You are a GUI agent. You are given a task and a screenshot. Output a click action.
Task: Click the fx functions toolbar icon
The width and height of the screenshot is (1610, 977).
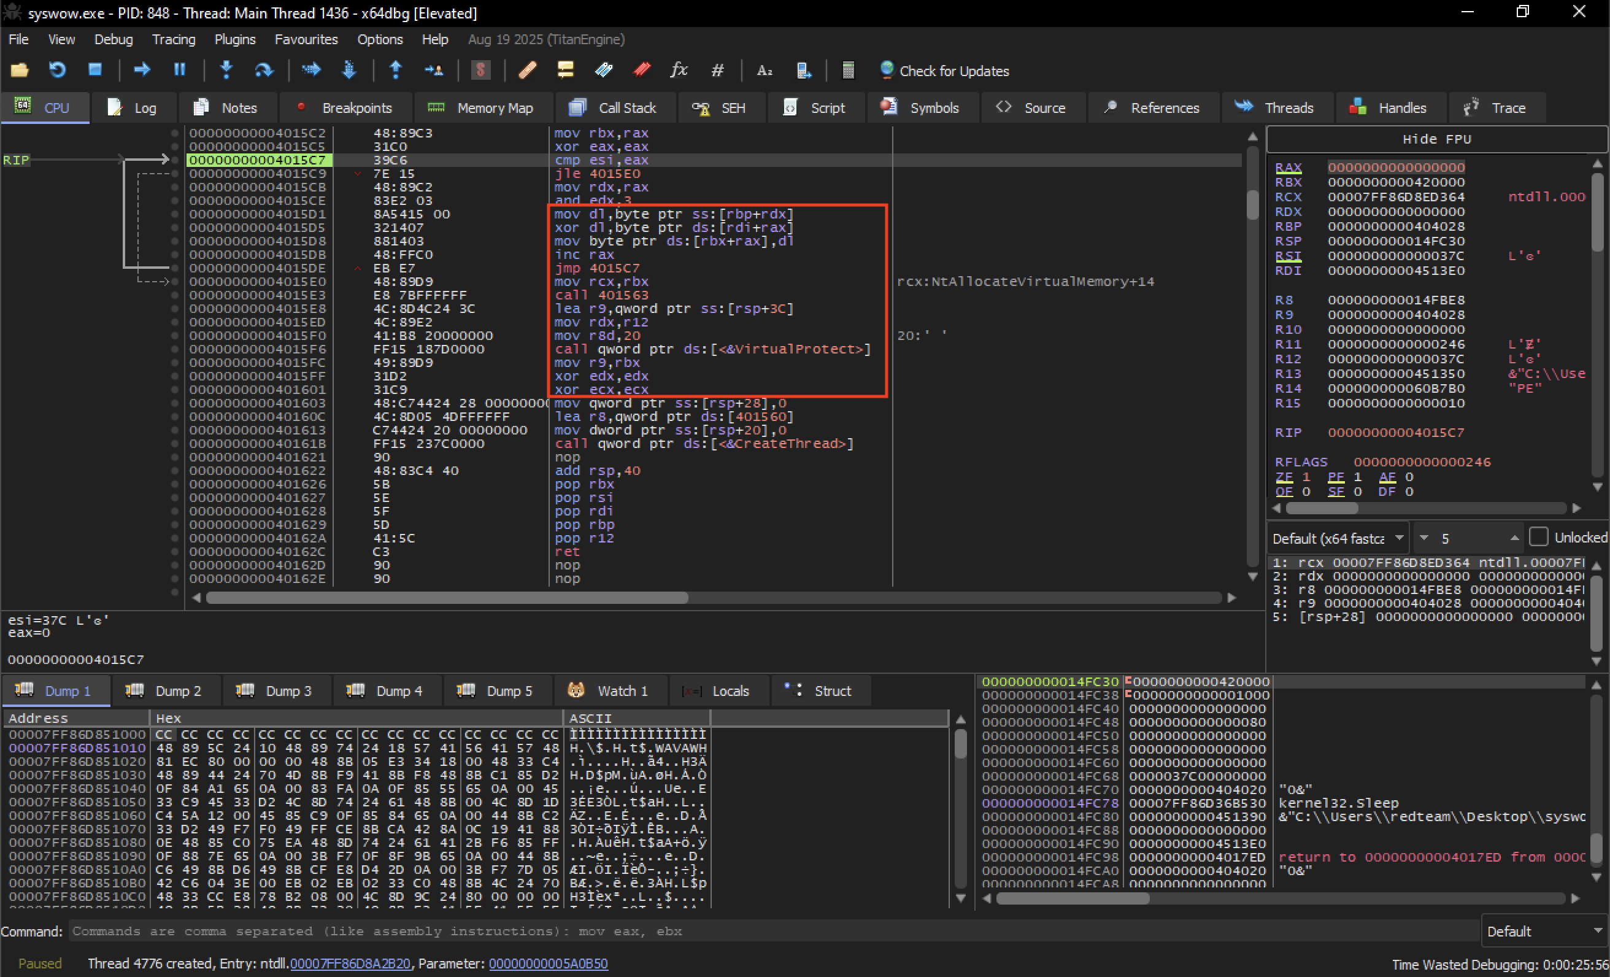coord(679,70)
